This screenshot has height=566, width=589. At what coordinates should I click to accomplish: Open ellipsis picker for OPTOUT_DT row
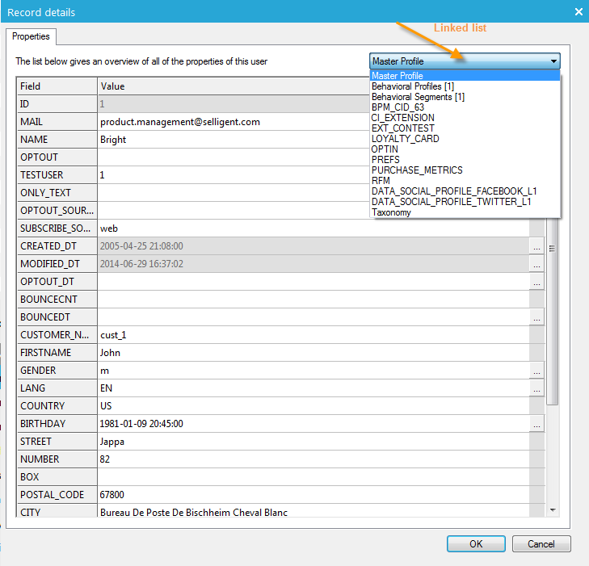tap(537, 282)
